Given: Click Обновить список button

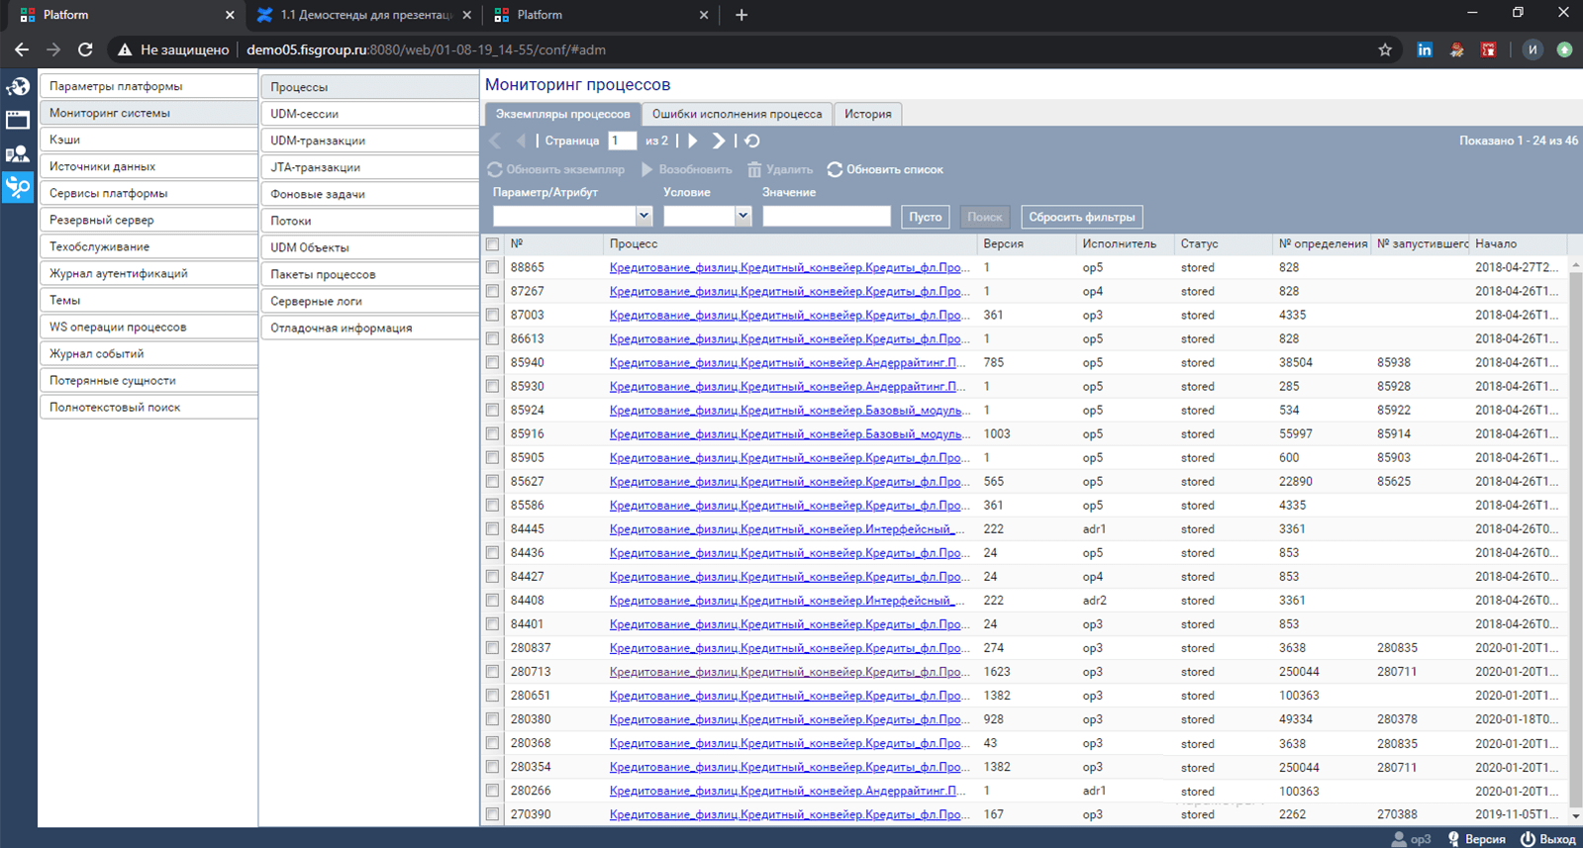Looking at the screenshot, I should 885,169.
